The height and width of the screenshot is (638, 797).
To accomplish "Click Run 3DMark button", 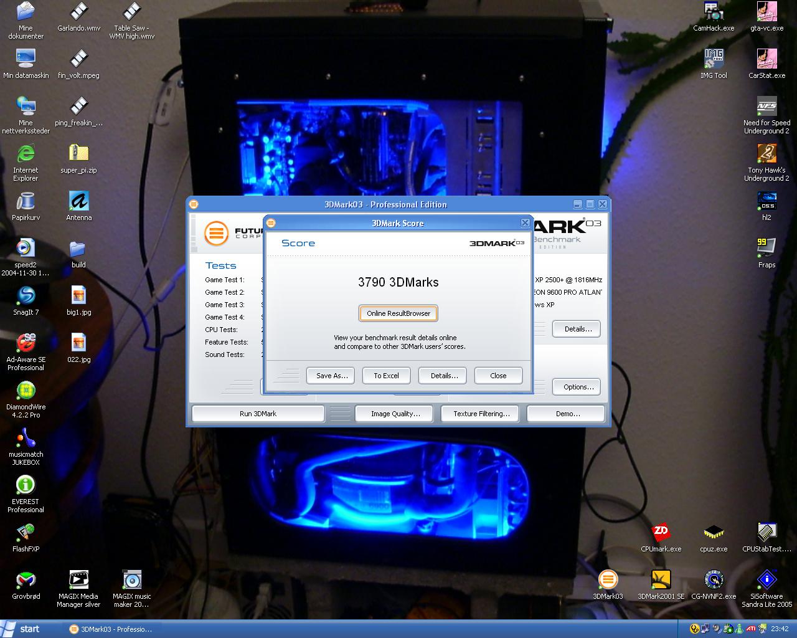I will pos(258,414).
